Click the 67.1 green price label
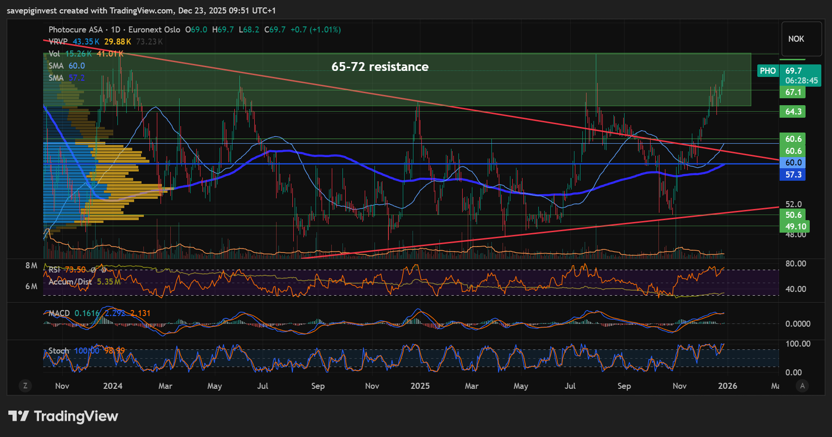 793,92
